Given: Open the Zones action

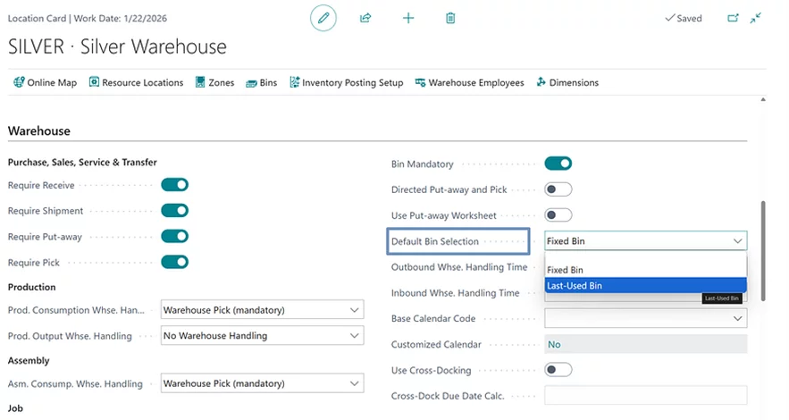Looking at the screenshot, I should (214, 82).
